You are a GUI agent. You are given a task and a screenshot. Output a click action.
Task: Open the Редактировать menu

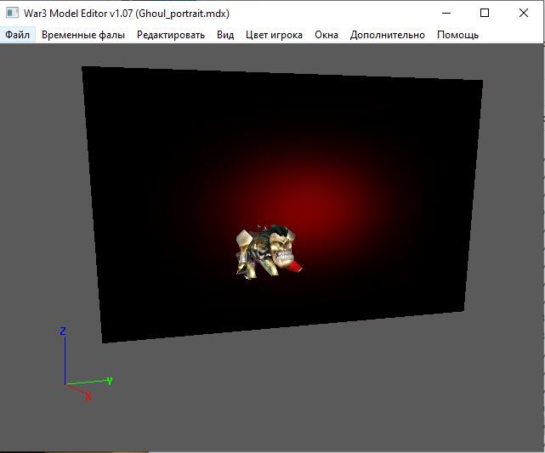171,35
